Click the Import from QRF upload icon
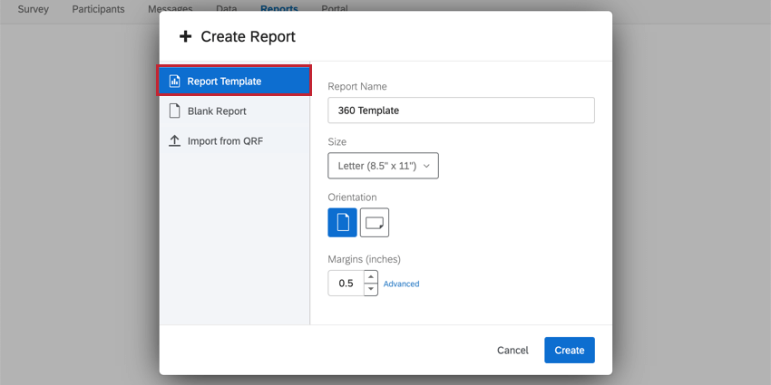 (175, 141)
